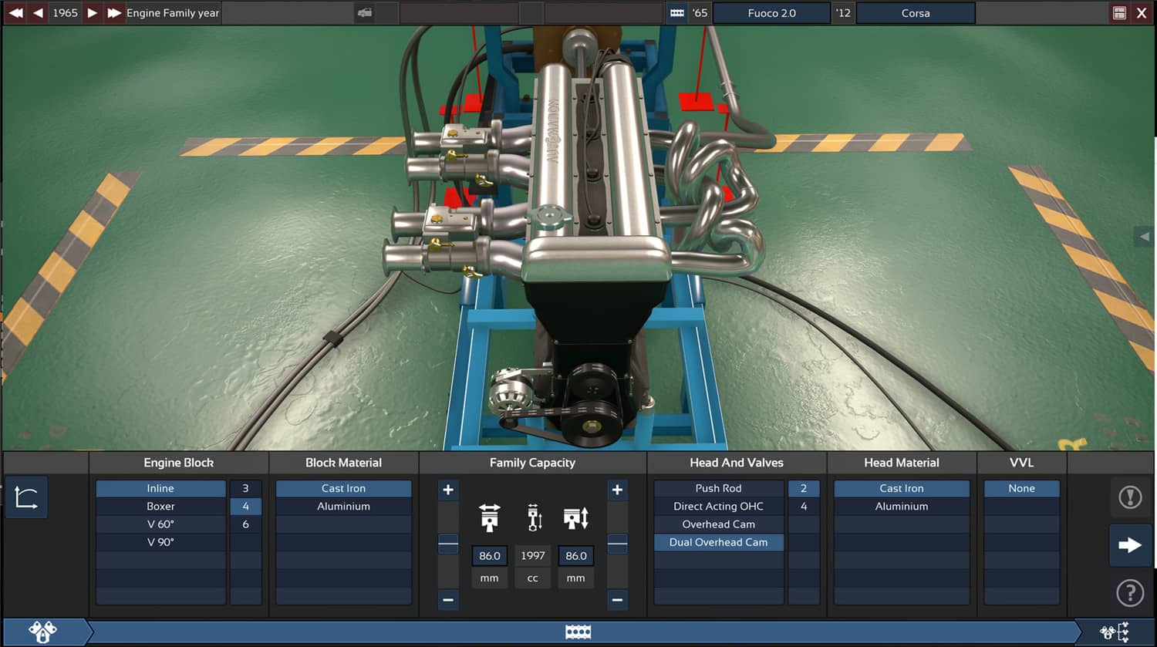
Task: Click the piston stroke icon
Action: (x=576, y=518)
